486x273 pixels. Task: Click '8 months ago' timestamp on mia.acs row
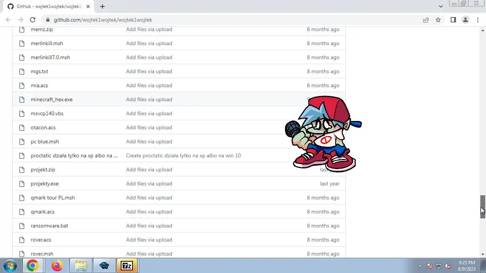[x=323, y=85]
